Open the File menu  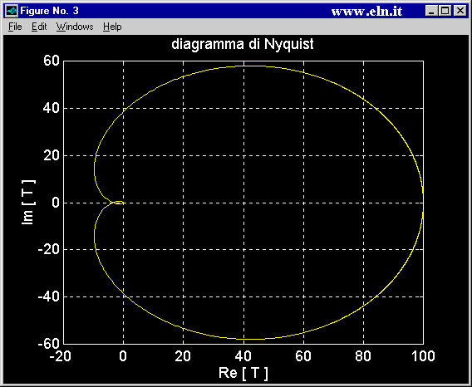(x=15, y=27)
